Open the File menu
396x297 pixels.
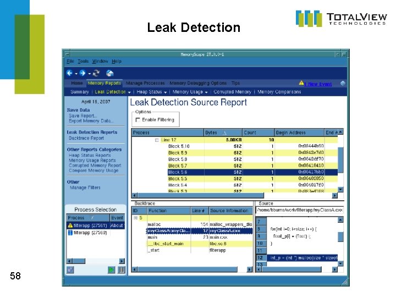point(70,62)
